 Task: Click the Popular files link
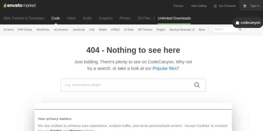(165, 68)
